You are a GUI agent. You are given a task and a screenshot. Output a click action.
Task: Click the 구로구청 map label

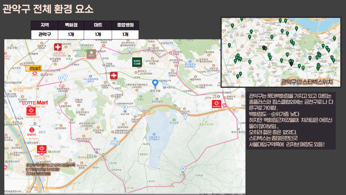12,48
